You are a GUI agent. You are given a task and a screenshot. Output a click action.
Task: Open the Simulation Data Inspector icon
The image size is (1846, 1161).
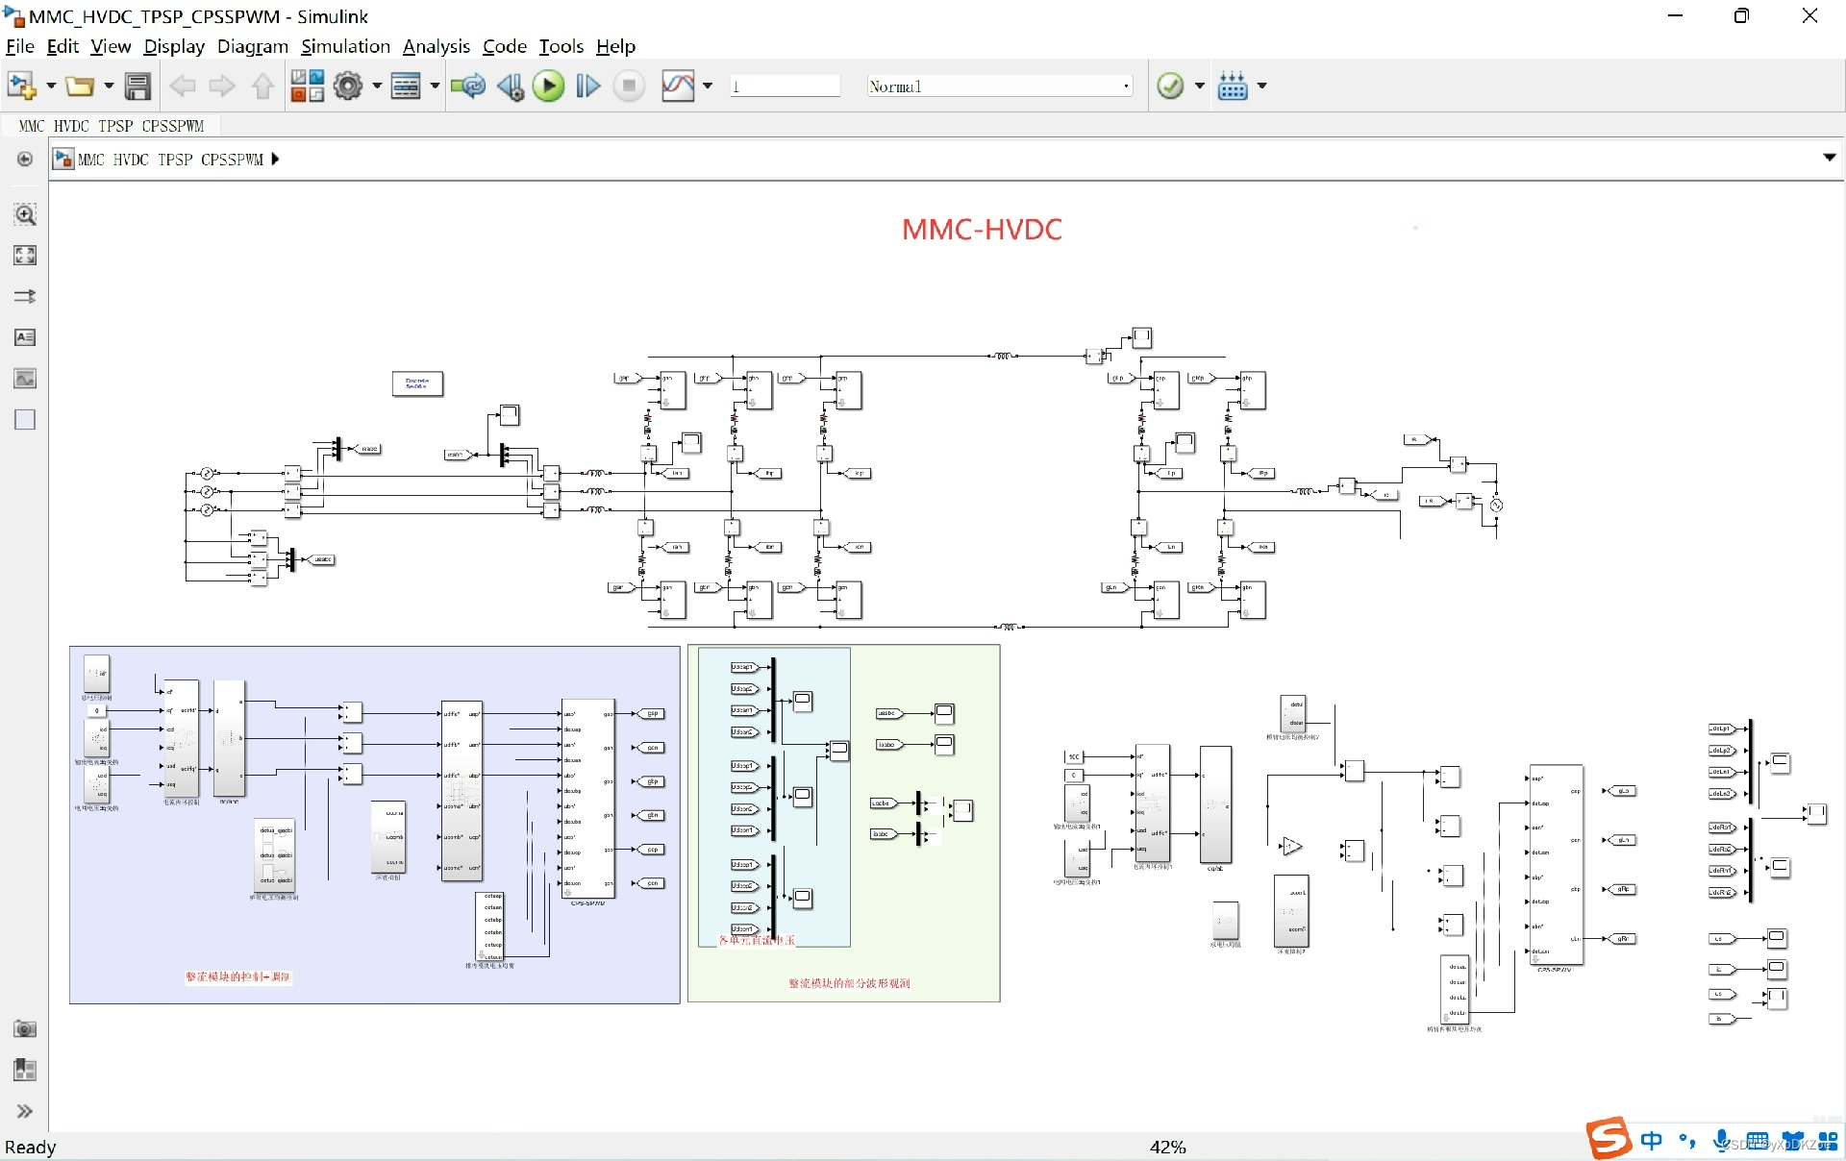tap(677, 86)
